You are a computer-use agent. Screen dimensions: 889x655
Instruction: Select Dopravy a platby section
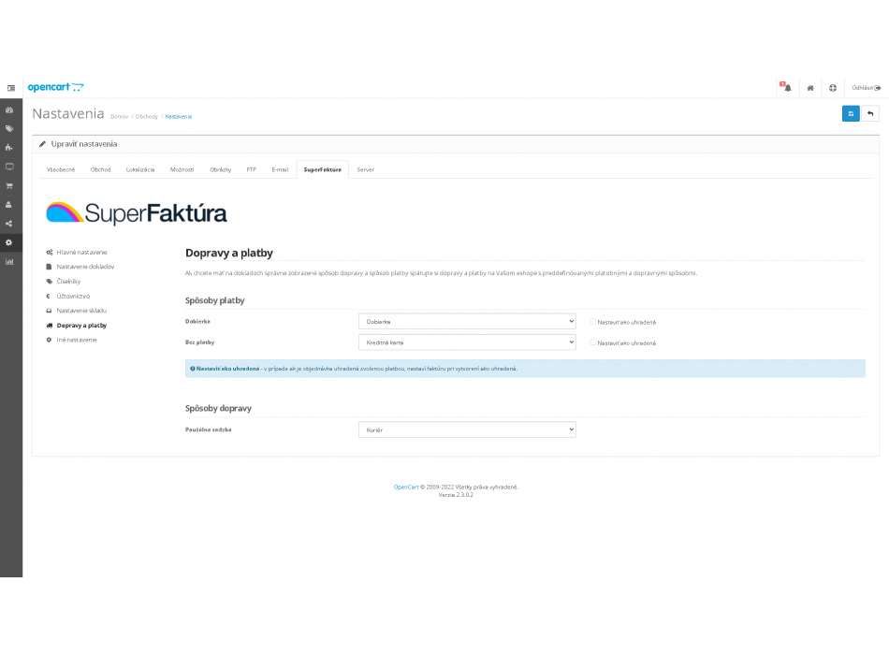tap(76, 326)
